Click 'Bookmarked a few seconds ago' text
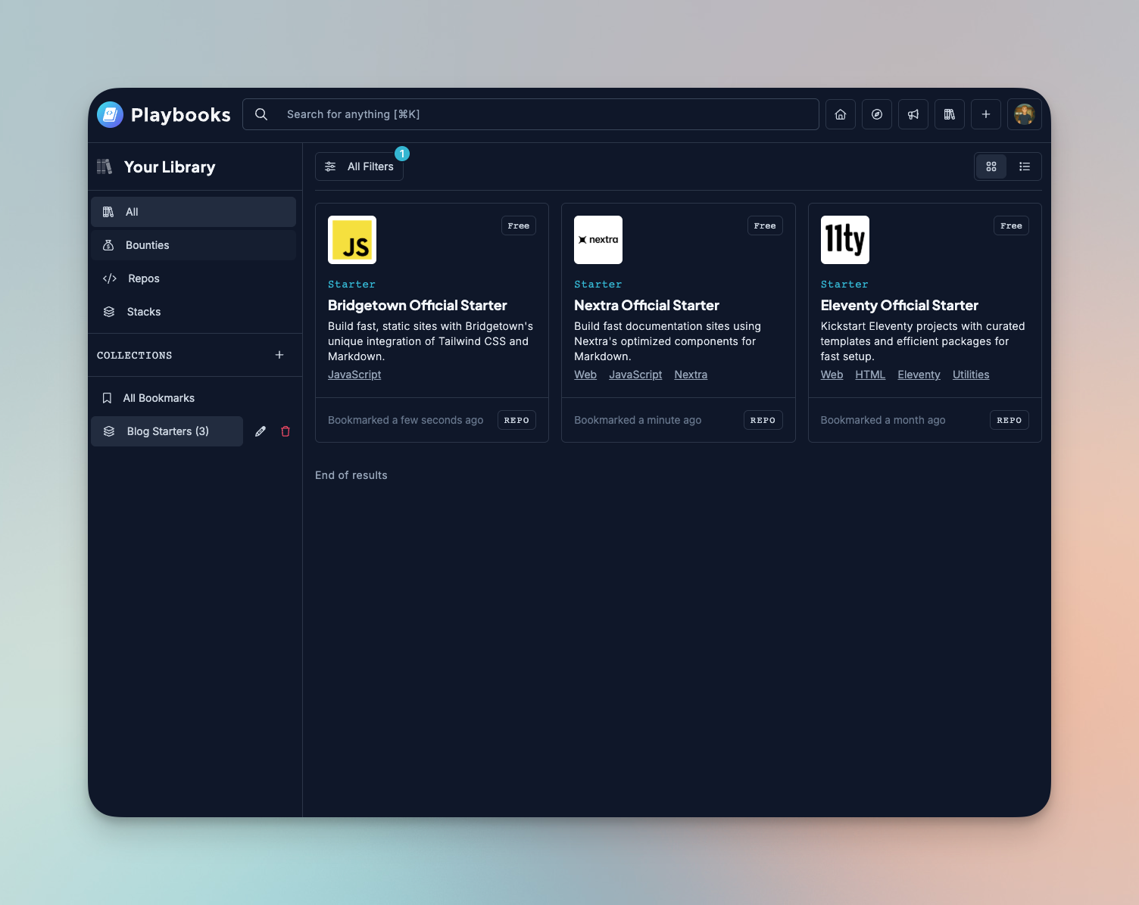This screenshot has height=905, width=1139. (405, 420)
